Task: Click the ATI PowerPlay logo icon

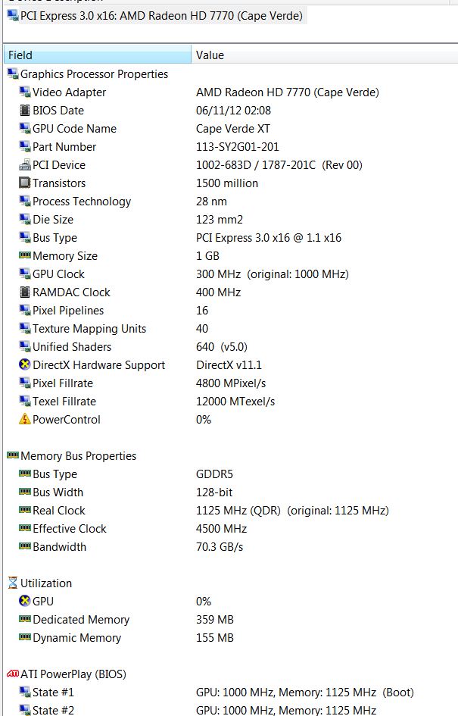Action: 13,674
